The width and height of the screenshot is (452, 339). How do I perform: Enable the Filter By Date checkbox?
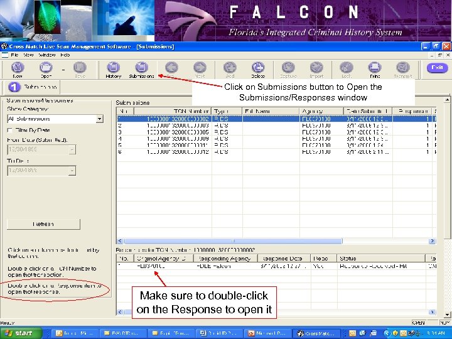coord(10,131)
